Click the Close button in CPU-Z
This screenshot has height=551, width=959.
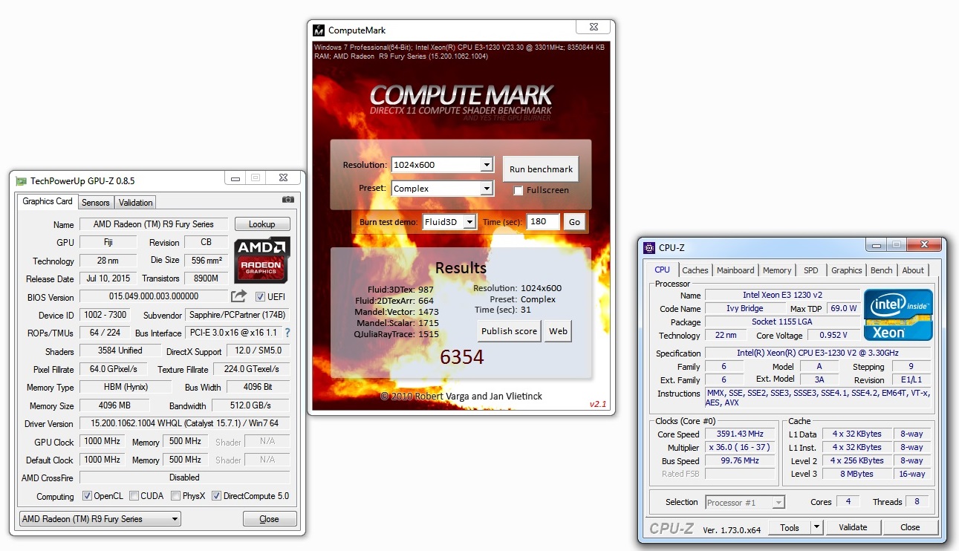910,527
